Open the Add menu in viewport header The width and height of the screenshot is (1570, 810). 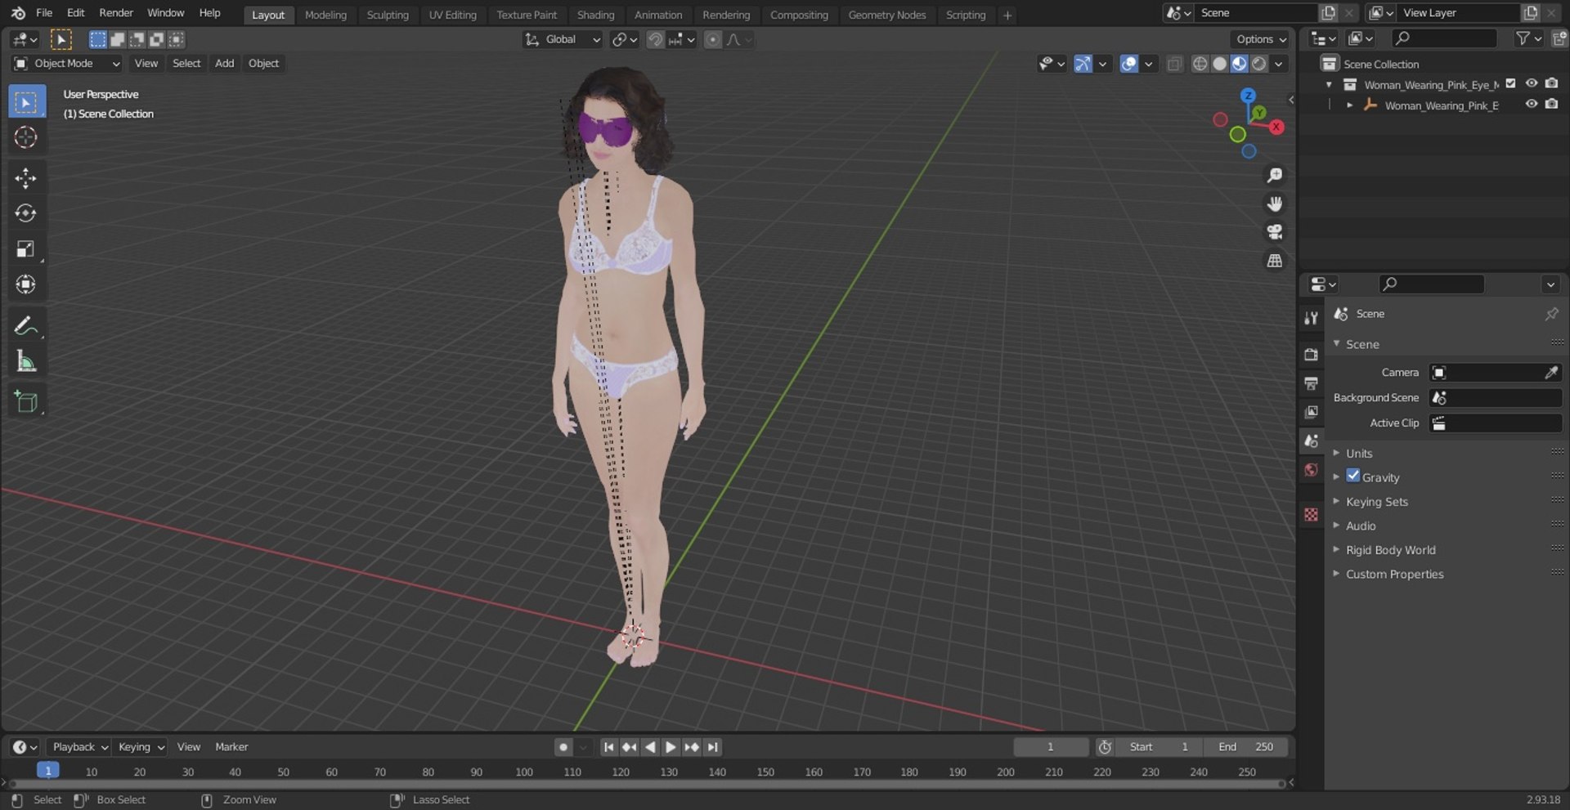(x=224, y=64)
